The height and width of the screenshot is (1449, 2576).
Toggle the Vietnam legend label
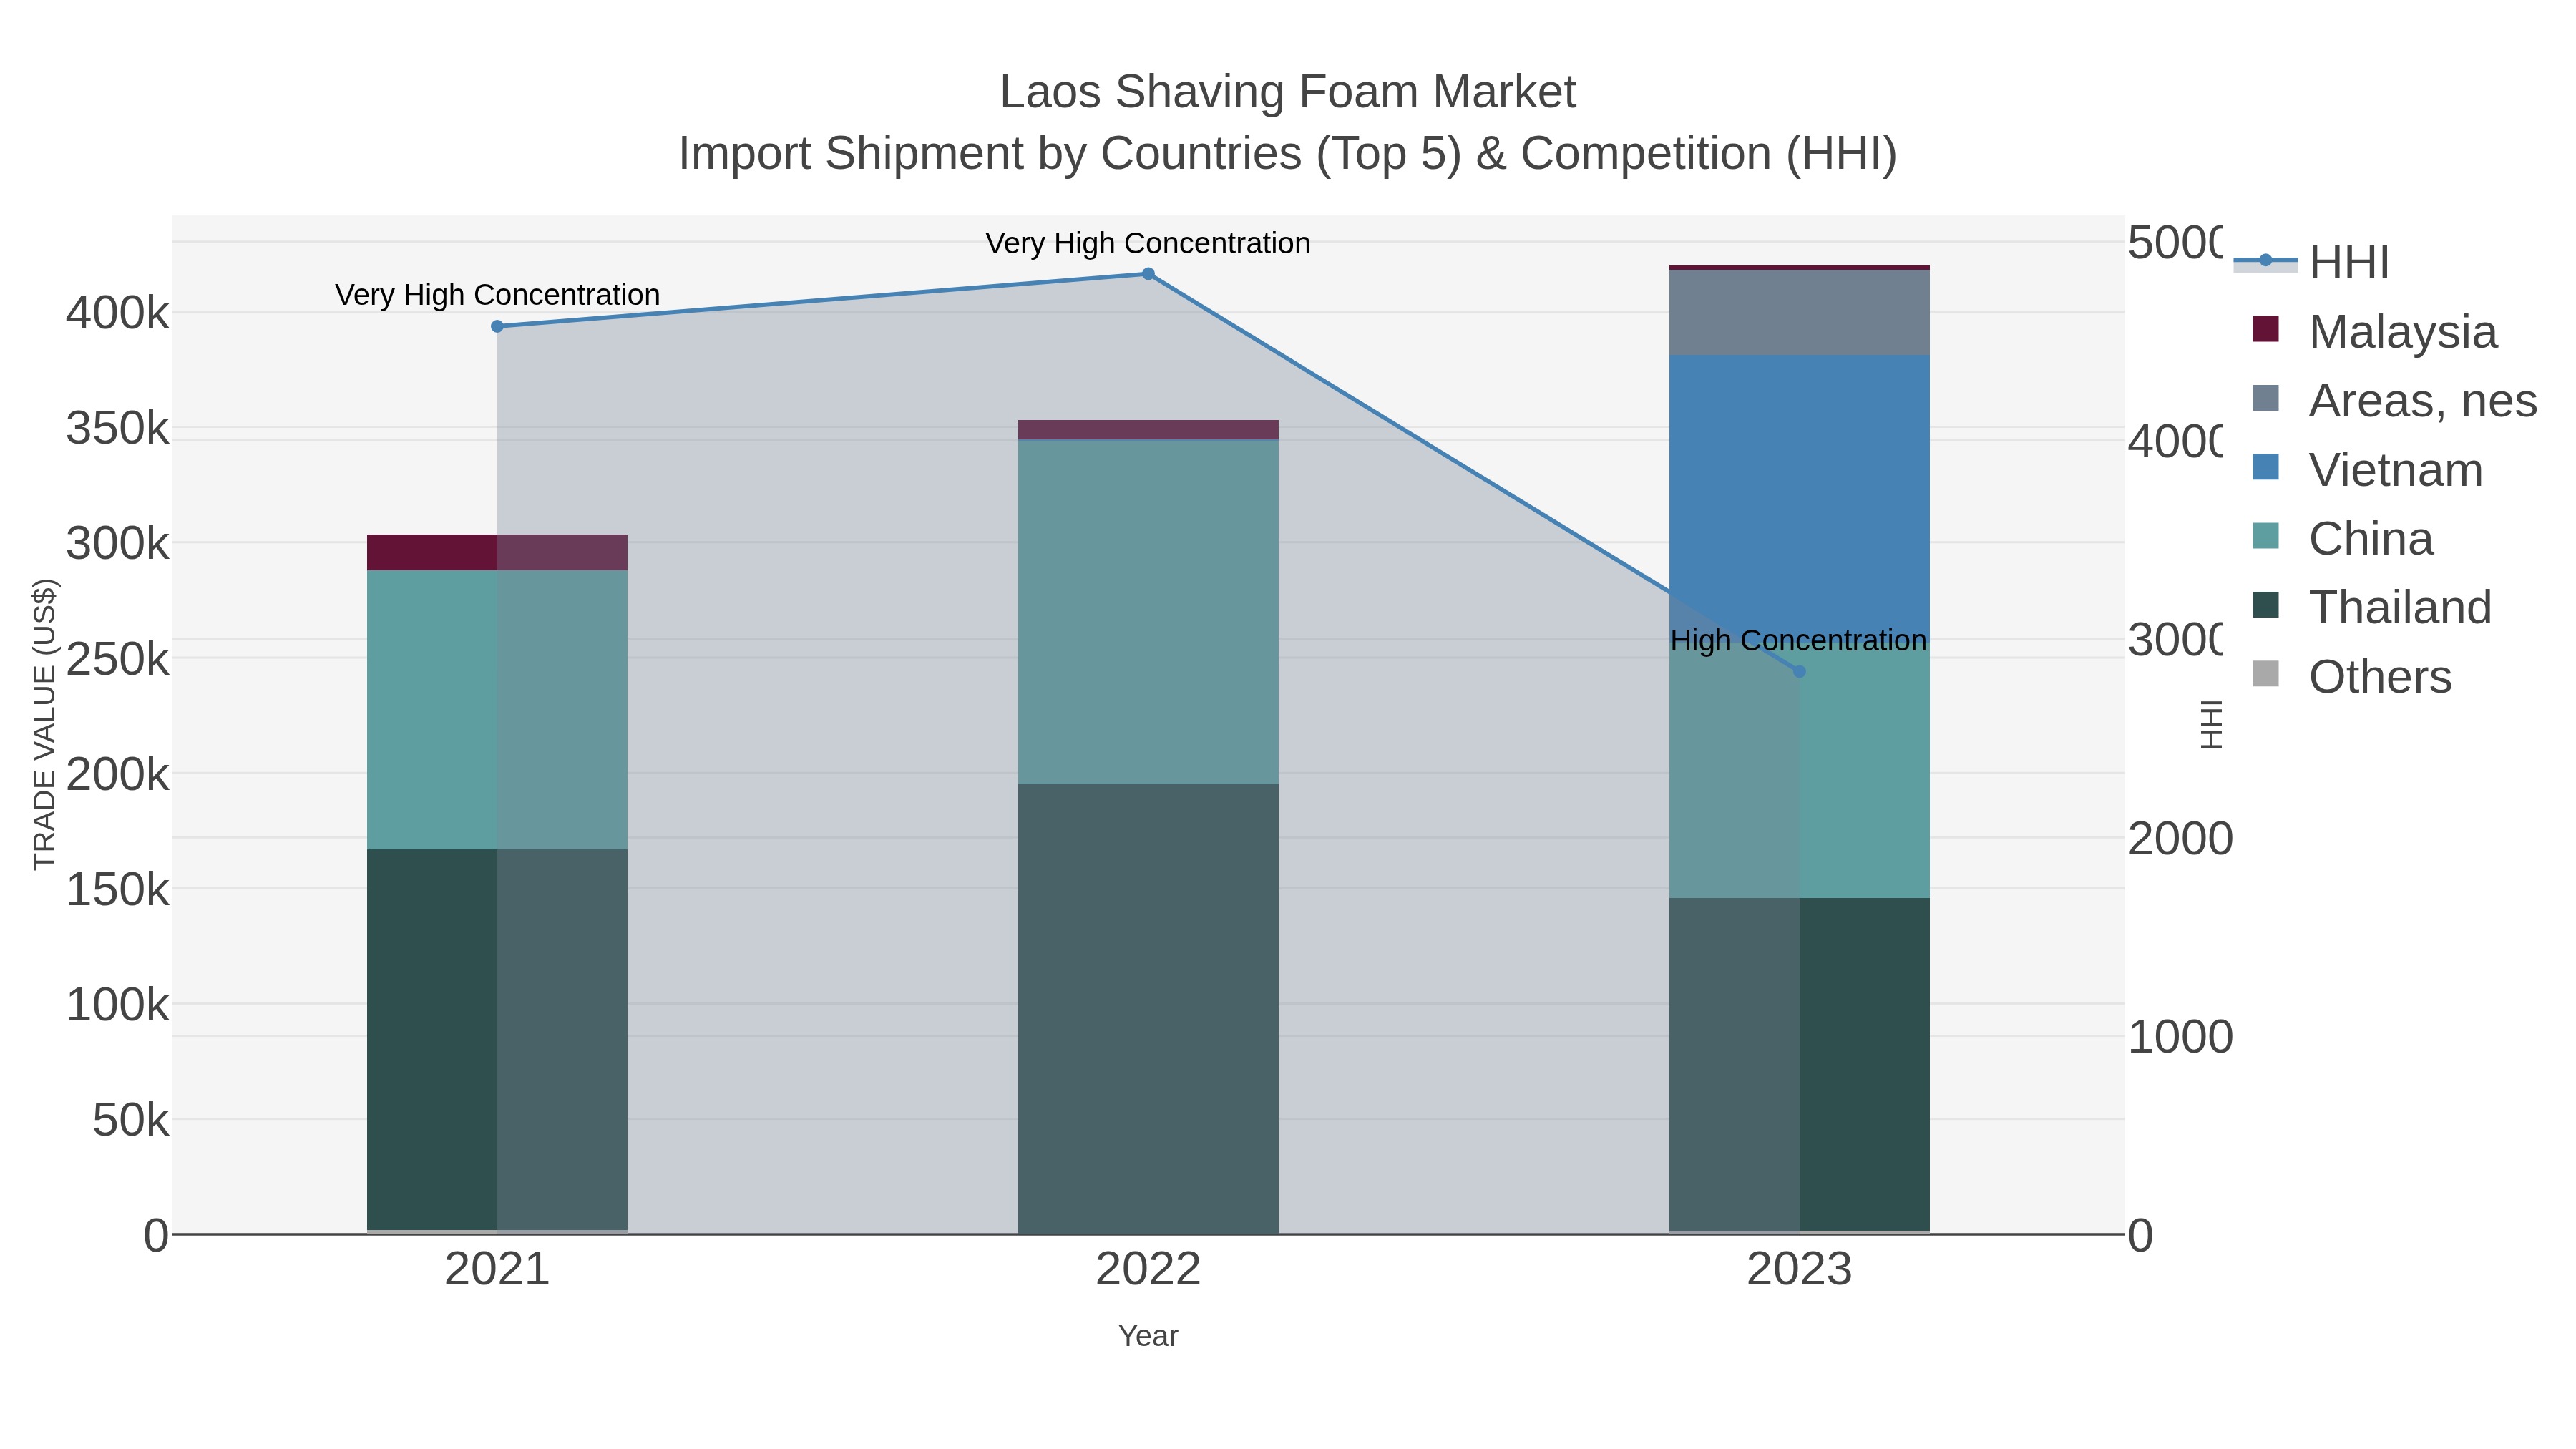coord(2396,470)
